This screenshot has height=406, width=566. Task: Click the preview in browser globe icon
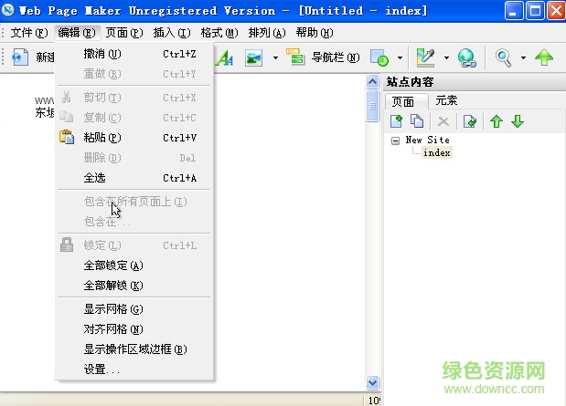point(466,57)
